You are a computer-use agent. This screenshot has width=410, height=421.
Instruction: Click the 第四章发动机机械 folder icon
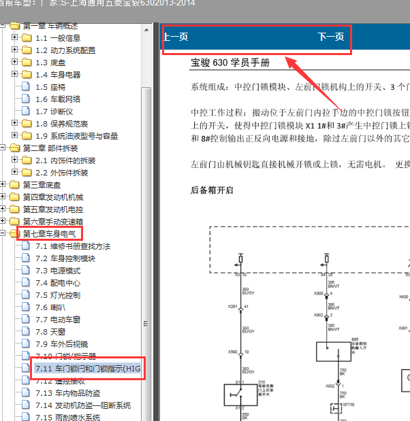coord(14,197)
